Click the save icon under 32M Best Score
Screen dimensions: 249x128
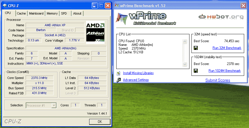click(196, 48)
